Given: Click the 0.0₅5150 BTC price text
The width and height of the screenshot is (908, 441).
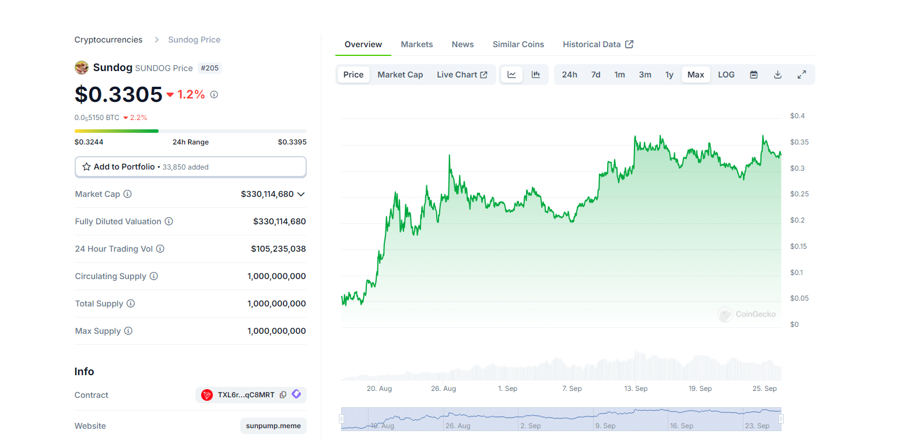Looking at the screenshot, I should [x=97, y=118].
